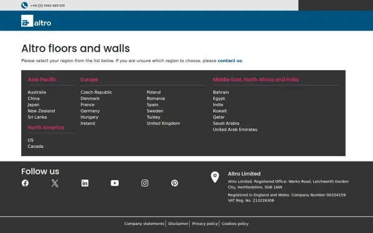Choose Sweden region
This screenshot has width=373, height=233.
point(155,111)
